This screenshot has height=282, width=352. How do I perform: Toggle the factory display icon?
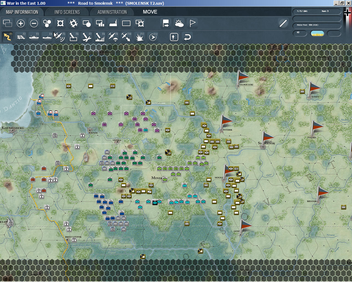(x=113, y=23)
